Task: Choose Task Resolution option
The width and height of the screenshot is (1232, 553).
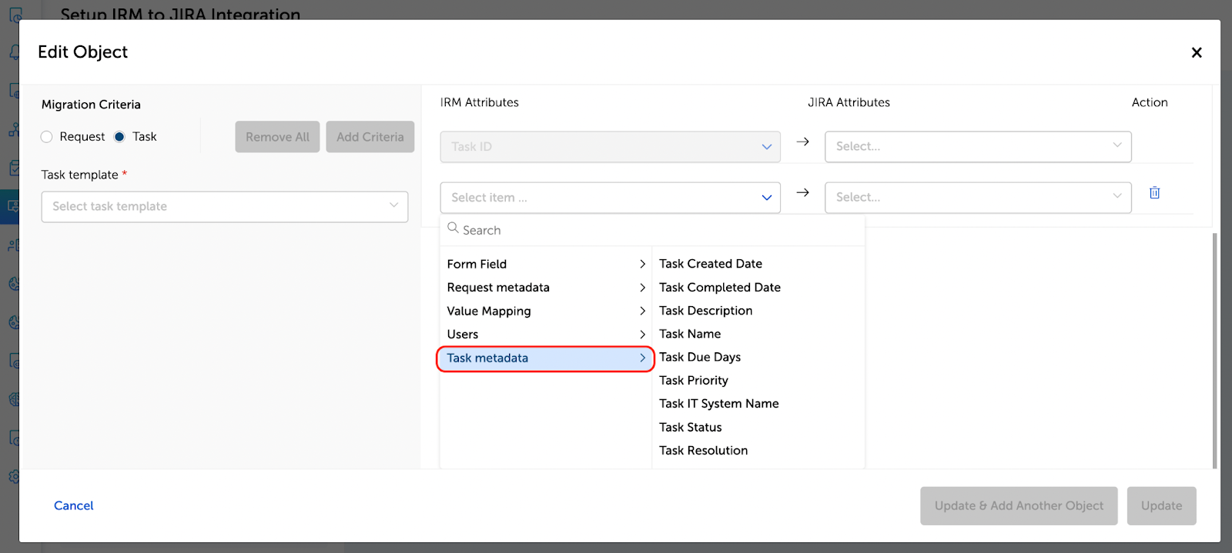Action: (x=704, y=451)
